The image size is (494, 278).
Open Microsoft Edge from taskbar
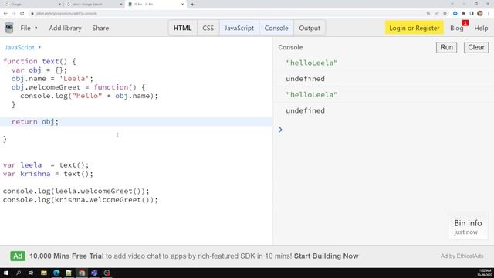(56, 273)
